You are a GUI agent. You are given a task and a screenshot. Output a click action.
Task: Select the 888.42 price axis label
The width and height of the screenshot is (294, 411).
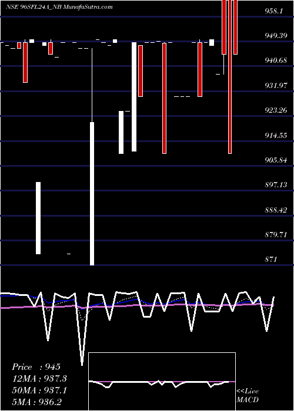[x=276, y=210]
